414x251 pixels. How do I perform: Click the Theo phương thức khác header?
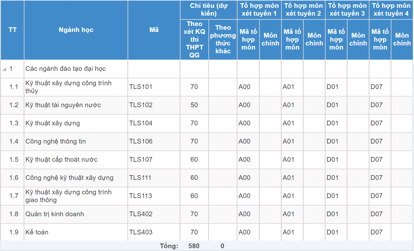223,39
